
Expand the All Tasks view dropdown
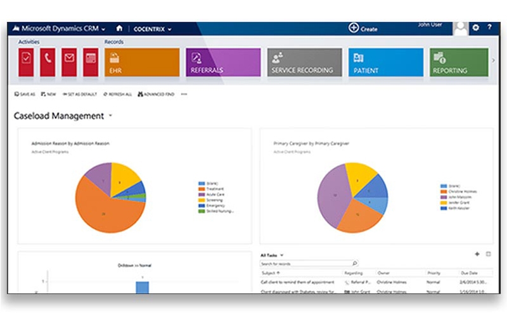(281, 255)
